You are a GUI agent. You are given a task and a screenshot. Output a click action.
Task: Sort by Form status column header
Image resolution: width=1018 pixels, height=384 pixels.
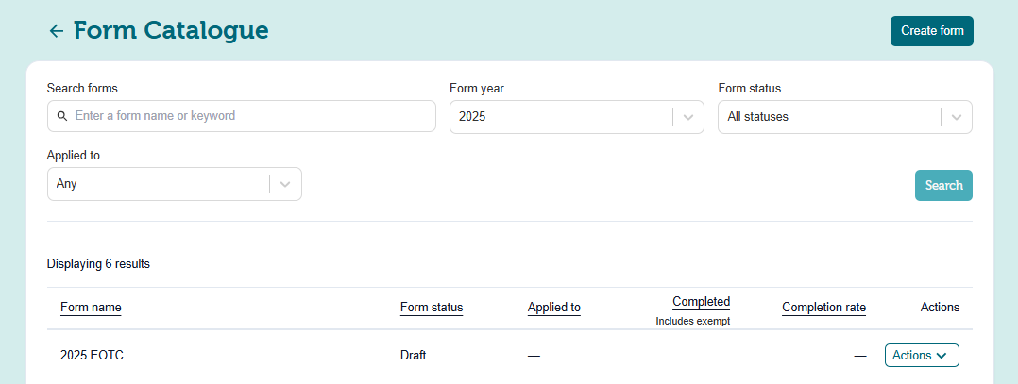tap(432, 307)
